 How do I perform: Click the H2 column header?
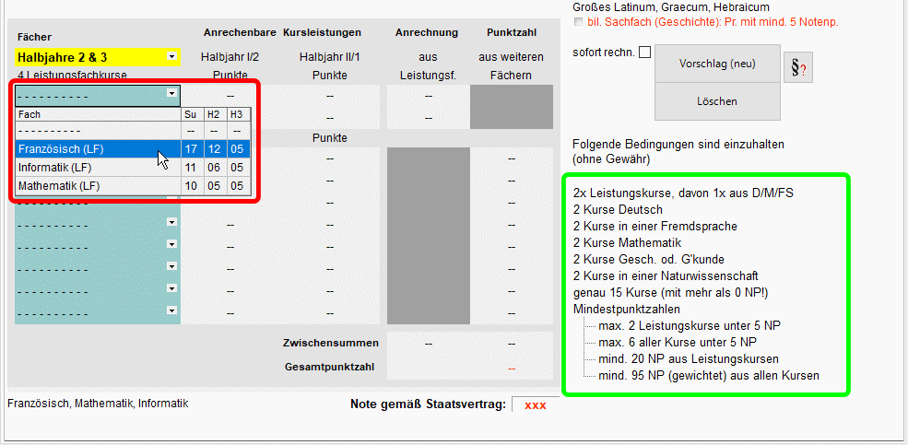213,114
